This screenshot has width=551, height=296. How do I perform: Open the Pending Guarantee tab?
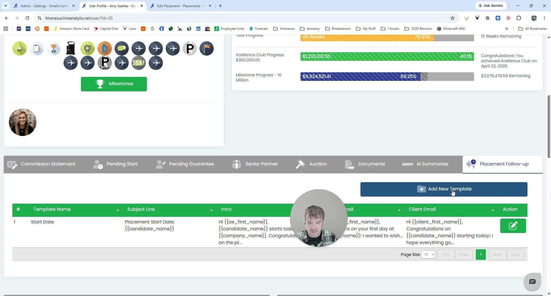coord(185,164)
